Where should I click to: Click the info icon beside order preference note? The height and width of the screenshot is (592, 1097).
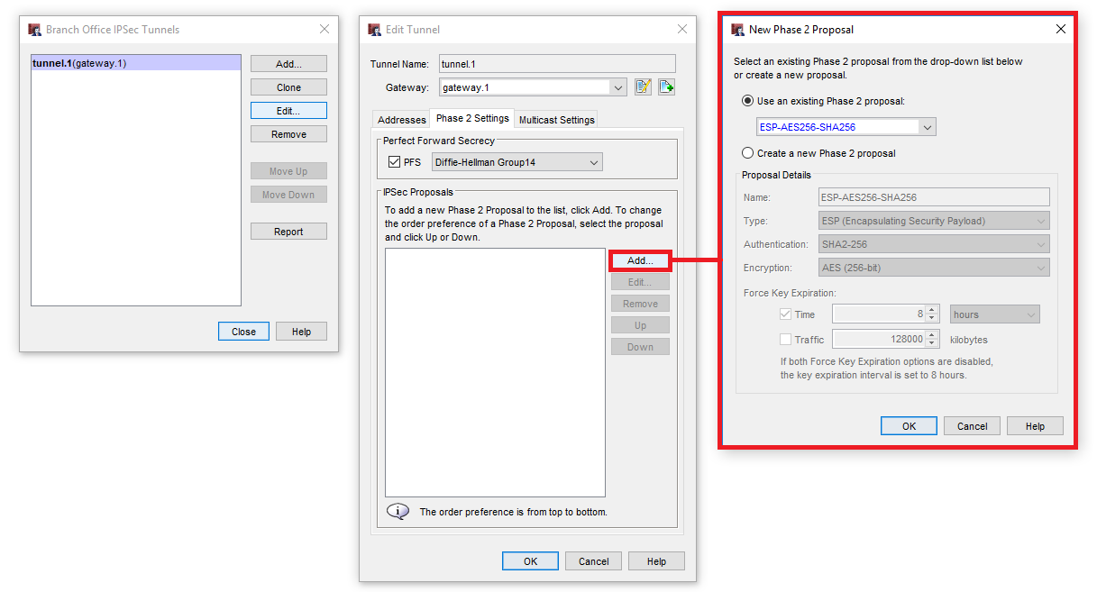[398, 511]
